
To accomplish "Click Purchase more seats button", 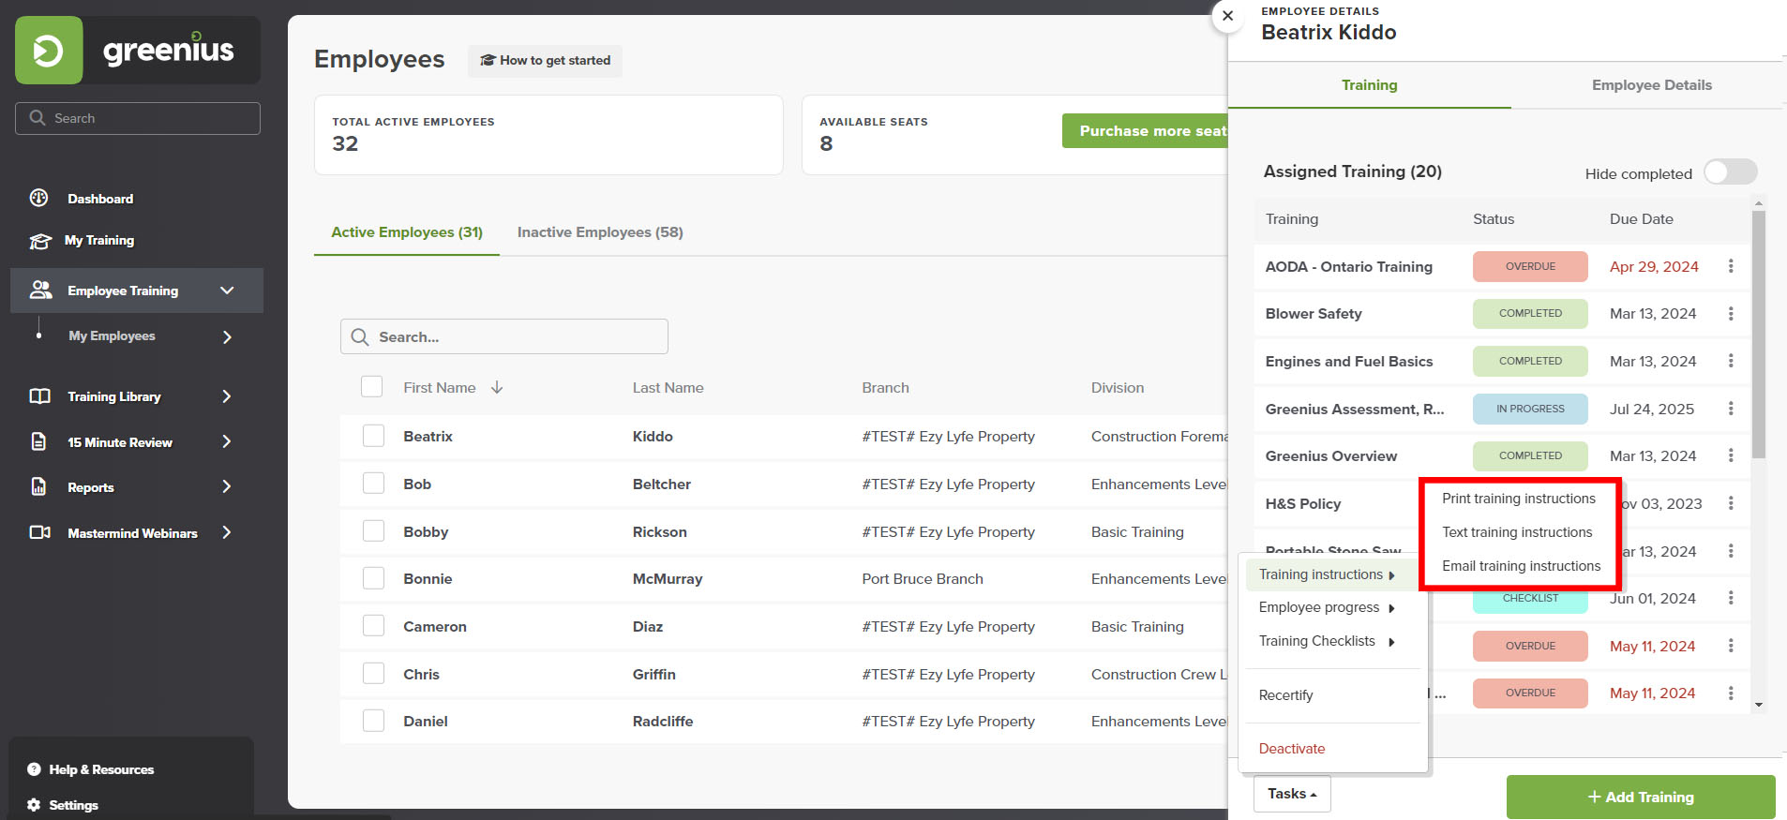I will coord(1146,131).
